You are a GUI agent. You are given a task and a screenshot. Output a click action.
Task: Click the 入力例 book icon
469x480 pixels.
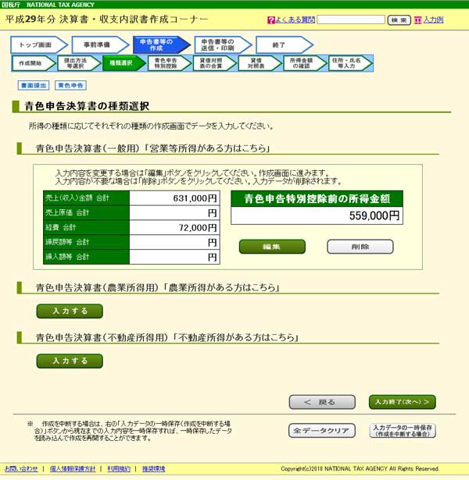point(417,20)
